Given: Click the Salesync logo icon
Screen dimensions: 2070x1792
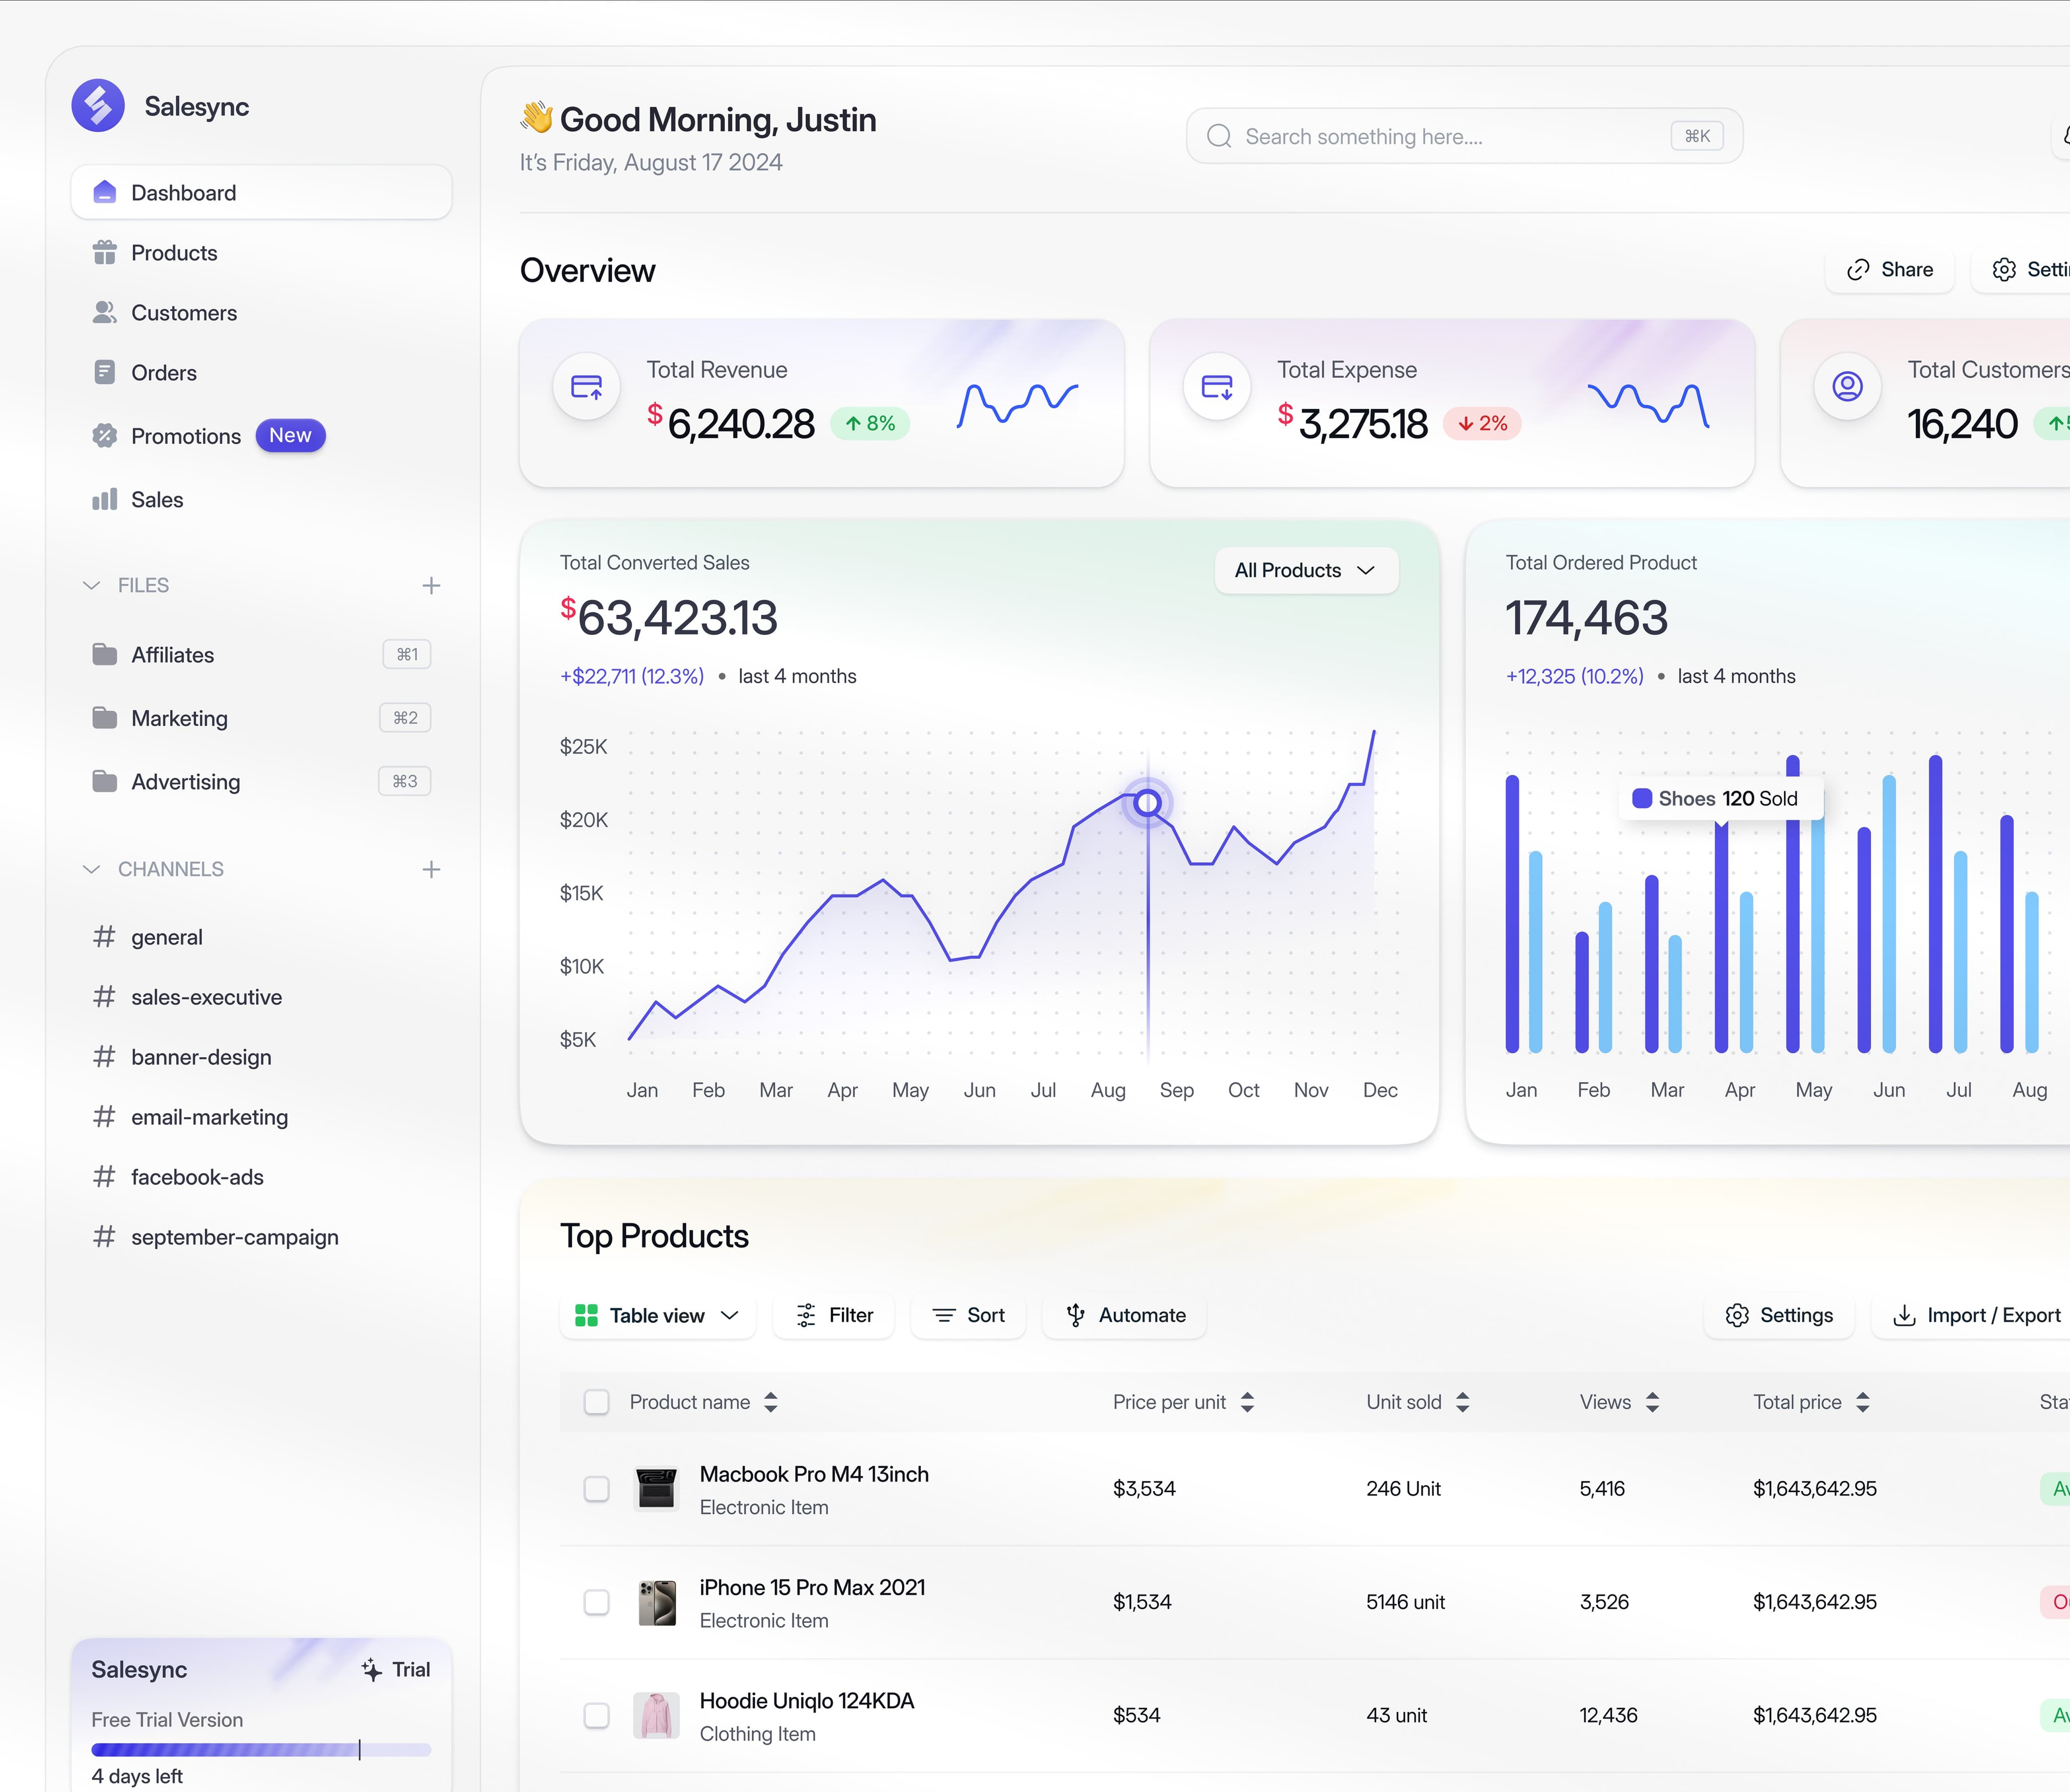Looking at the screenshot, I should coord(98,106).
